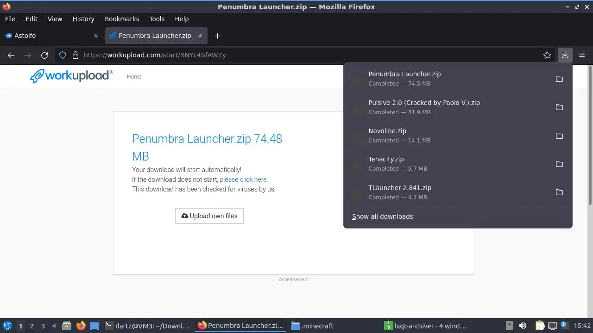Open the LXQt application menu
593x333 pixels.
pos(7,326)
